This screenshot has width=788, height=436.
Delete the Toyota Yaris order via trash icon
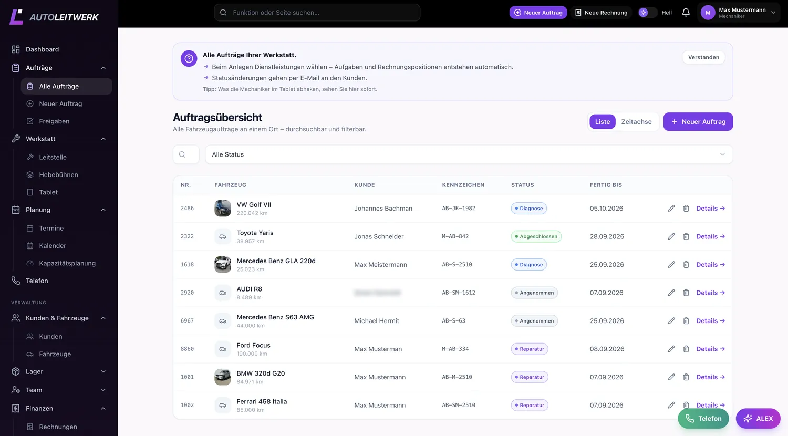[x=686, y=236]
